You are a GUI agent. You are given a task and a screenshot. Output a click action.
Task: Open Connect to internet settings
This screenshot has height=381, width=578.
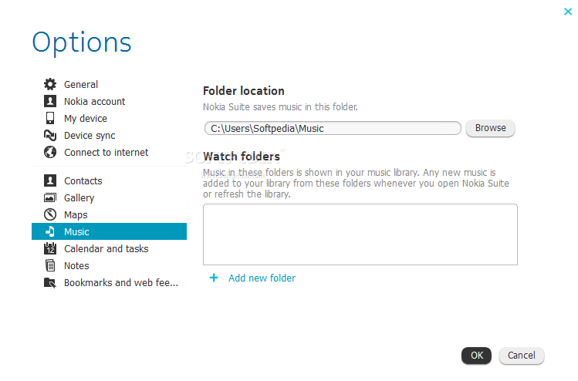coord(106,152)
